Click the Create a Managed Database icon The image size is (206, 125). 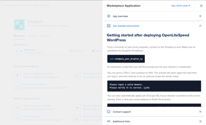[17, 75]
